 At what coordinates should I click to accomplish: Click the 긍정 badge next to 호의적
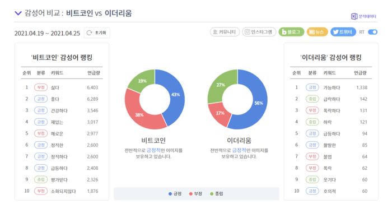point(312,191)
